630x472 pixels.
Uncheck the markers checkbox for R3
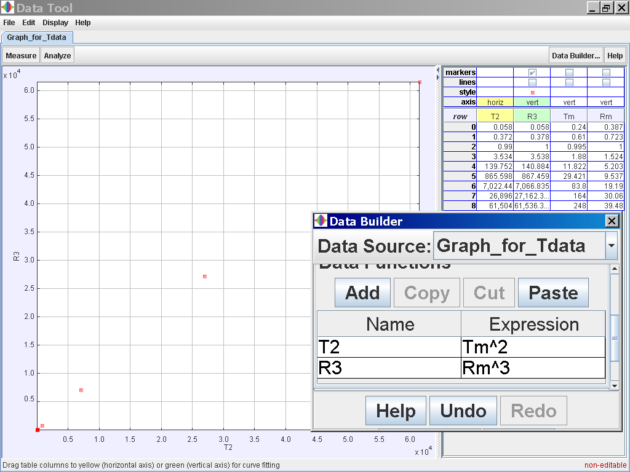click(x=532, y=73)
